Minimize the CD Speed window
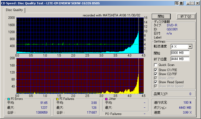201x119 pixels. (x=188, y=3)
